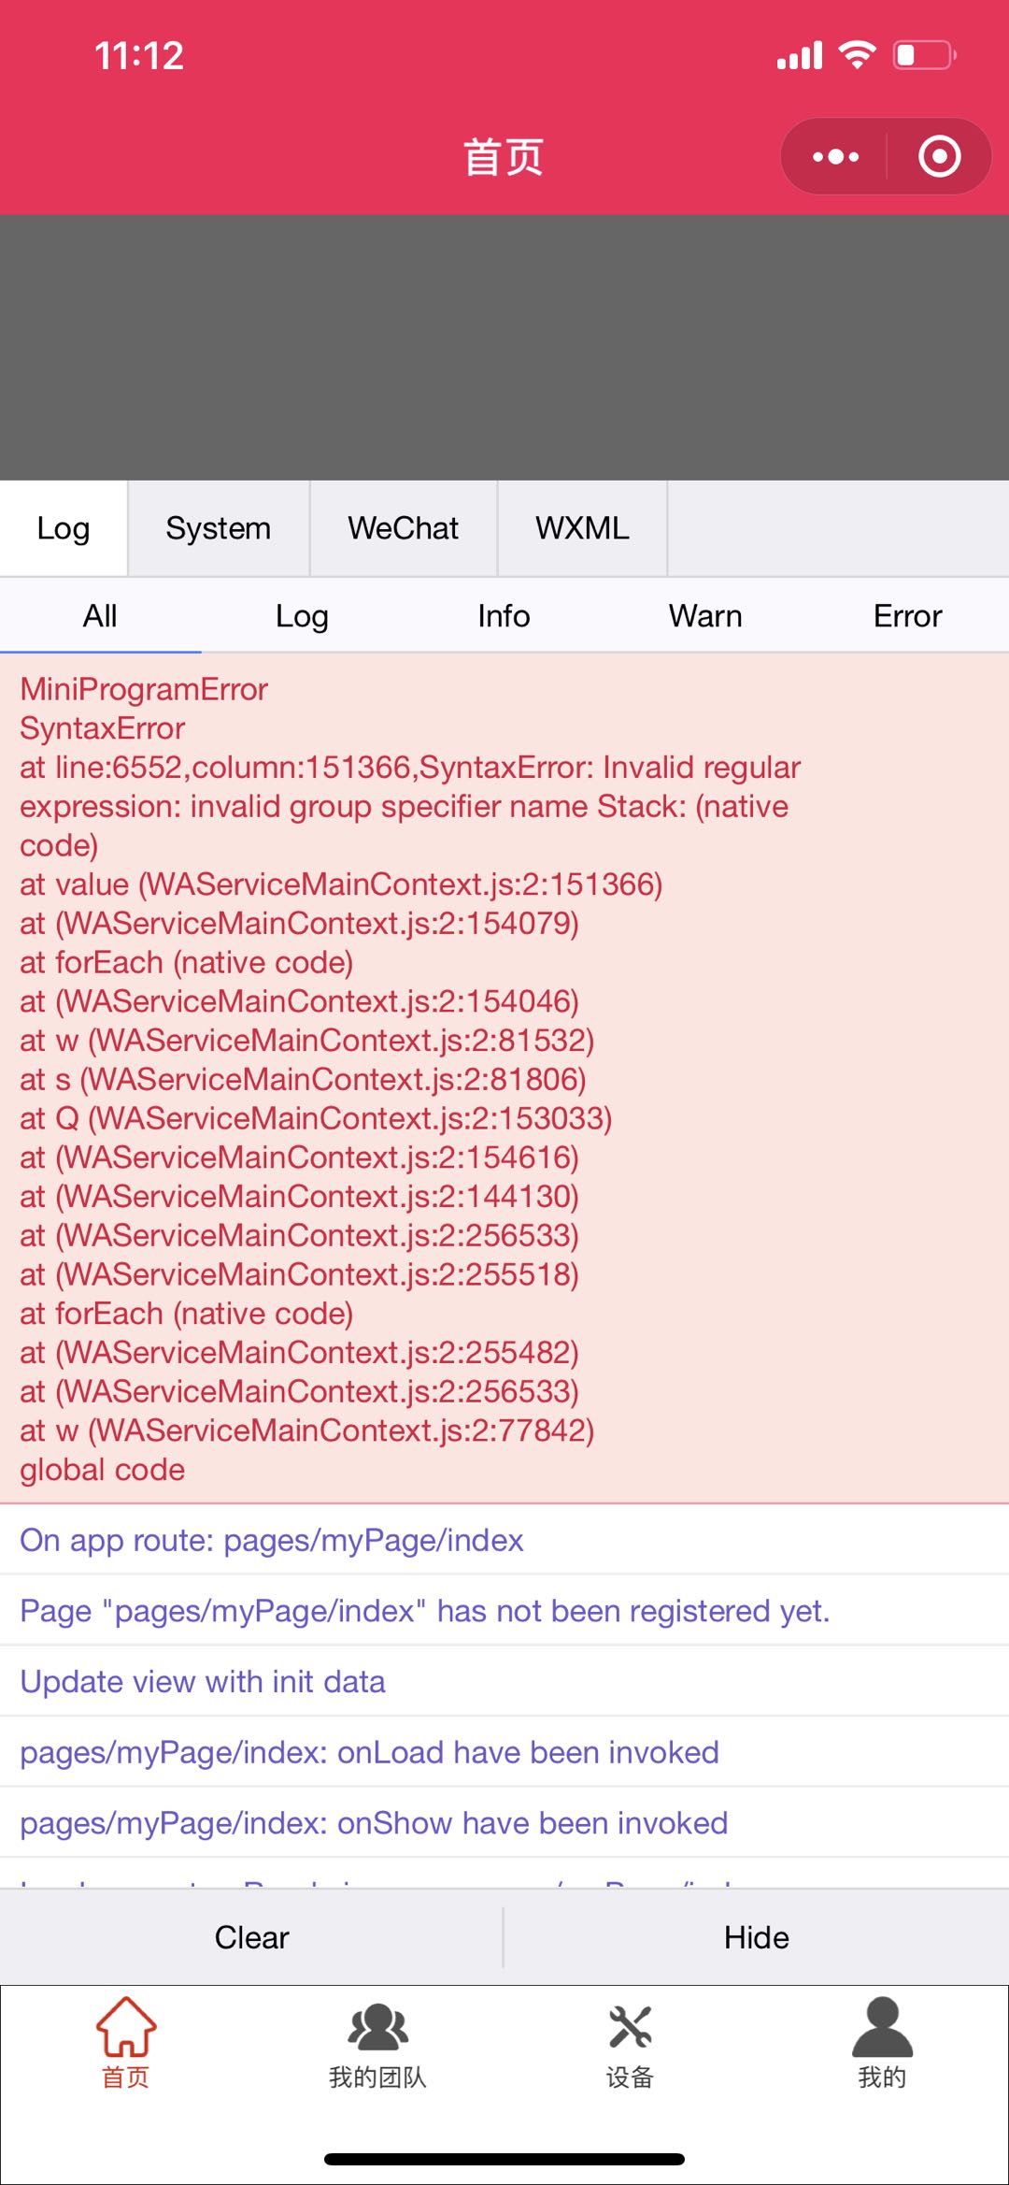
Task: Select the MiniProgramError SyntaxError entry
Action: pyautogui.click(x=411, y=1078)
